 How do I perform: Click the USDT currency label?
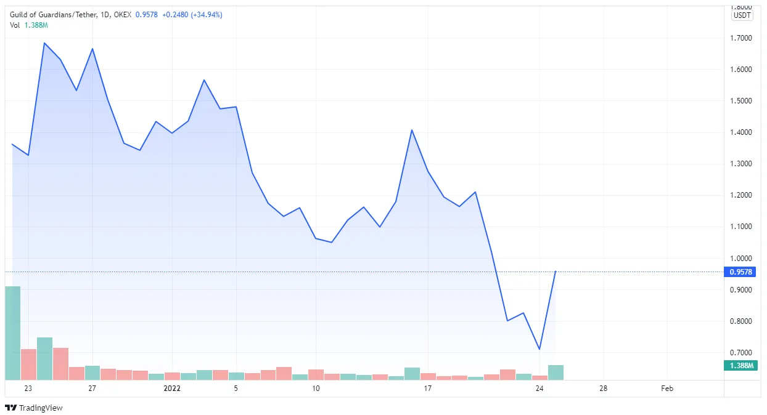(742, 15)
